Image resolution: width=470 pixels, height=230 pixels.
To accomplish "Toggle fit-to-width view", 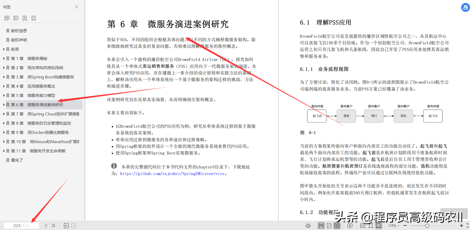I will tap(379, 226).
